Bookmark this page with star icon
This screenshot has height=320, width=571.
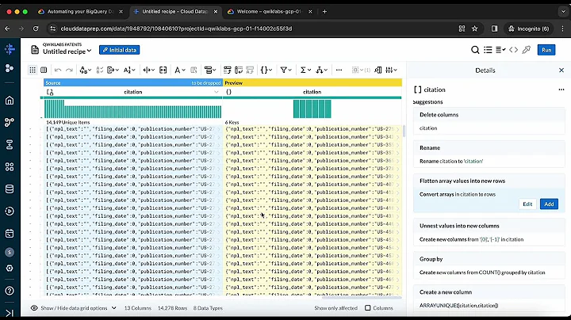[474, 29]
